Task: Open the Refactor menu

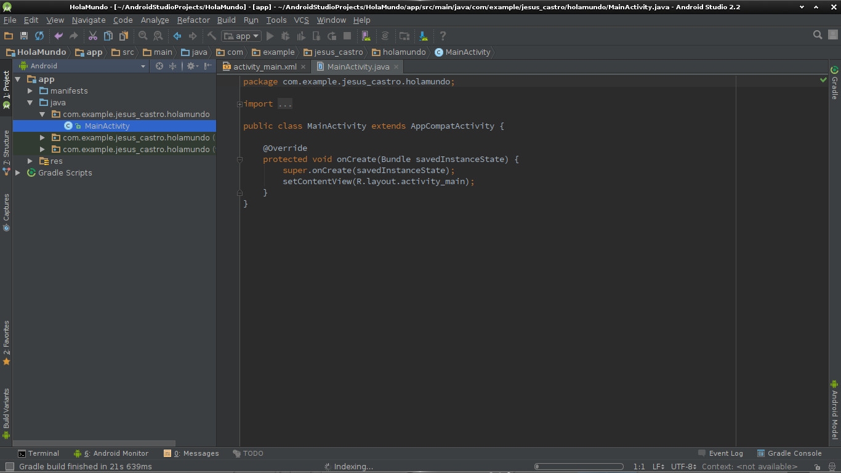Action: (x=193, y=20)
